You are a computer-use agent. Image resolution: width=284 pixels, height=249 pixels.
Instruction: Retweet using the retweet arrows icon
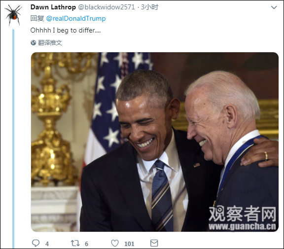pyautogui.click(x=75, y=243)
